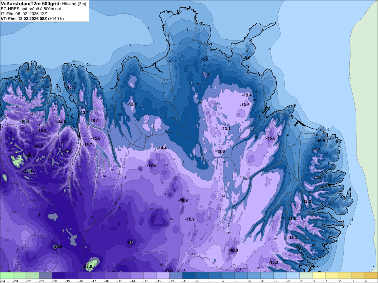Click the -18.0 temperature label

[x=42, y=131]
